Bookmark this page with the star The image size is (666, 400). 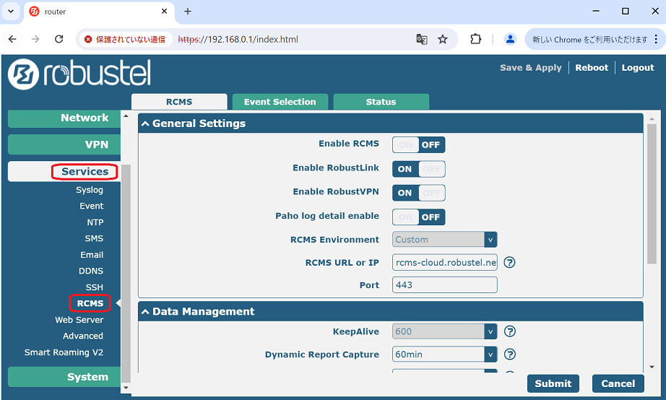(x=443, y=40)
